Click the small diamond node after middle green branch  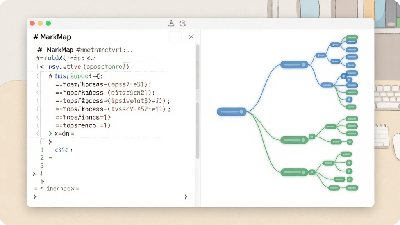click(x=312, y=137)
